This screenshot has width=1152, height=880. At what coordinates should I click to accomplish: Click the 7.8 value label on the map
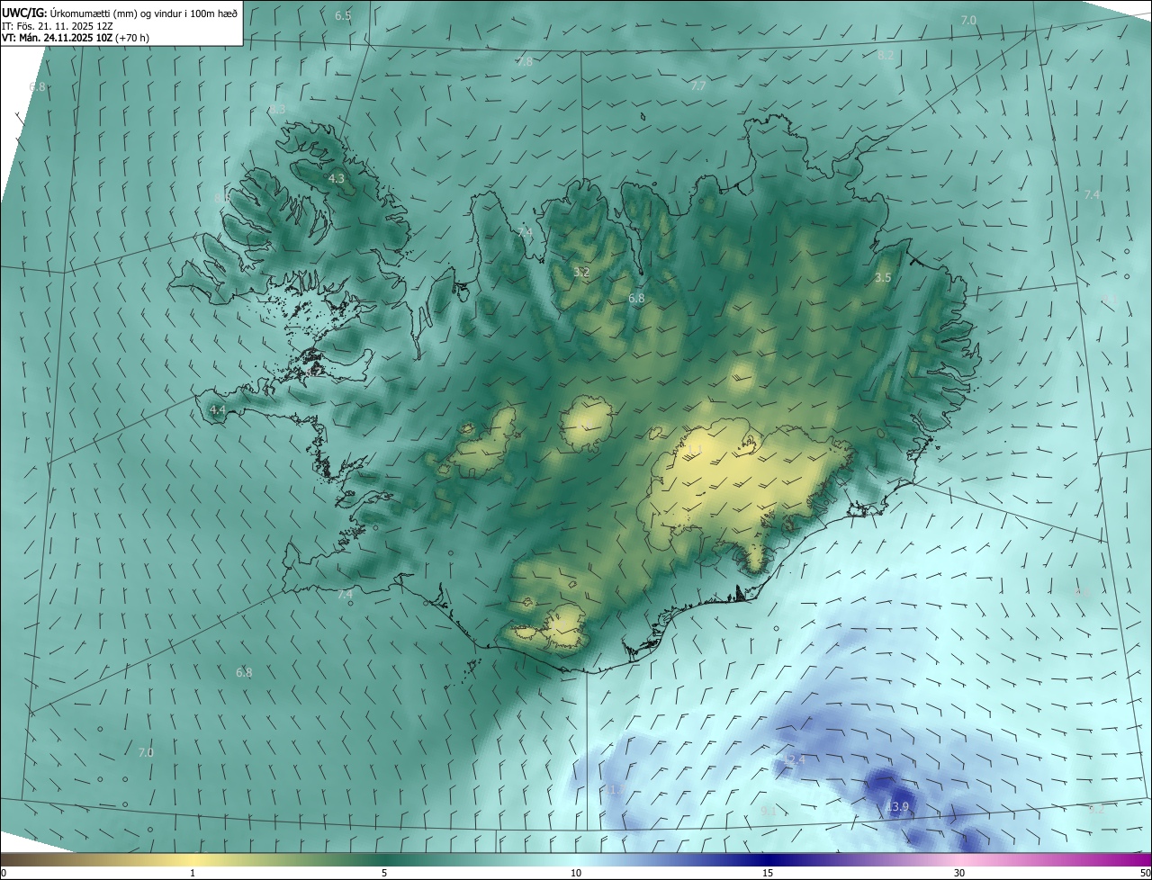[x=525, y=62]
